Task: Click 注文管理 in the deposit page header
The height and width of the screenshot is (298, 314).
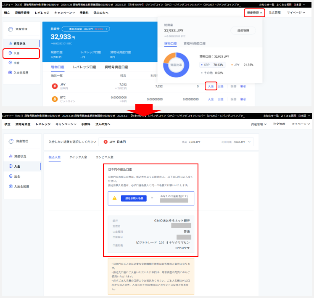Action: click(279, 124)
